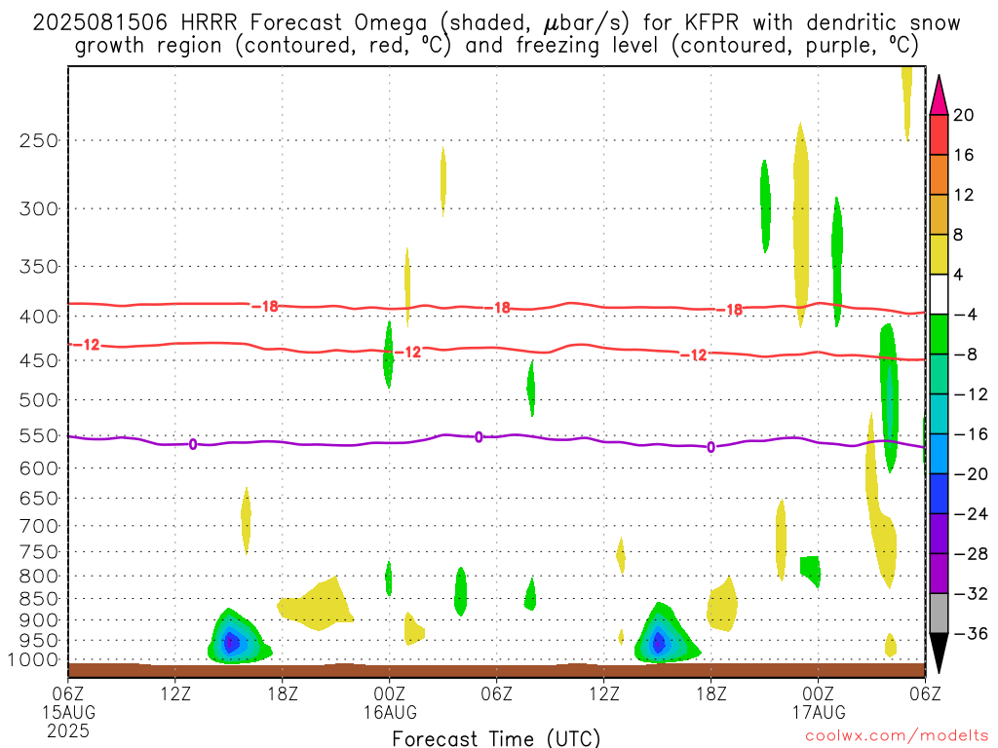Click the 00Z 17AUG time label
Viewport: 998px width, 748px height.
(x=819, y=703)
